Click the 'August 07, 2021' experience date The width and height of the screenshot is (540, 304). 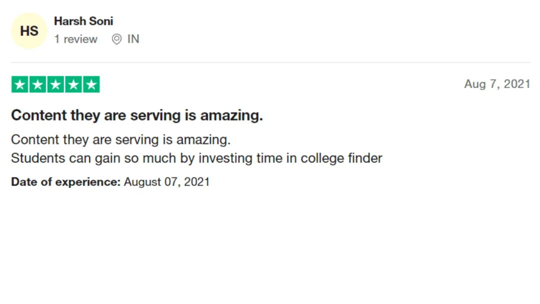pyautogui.click(x=166, y=182)
